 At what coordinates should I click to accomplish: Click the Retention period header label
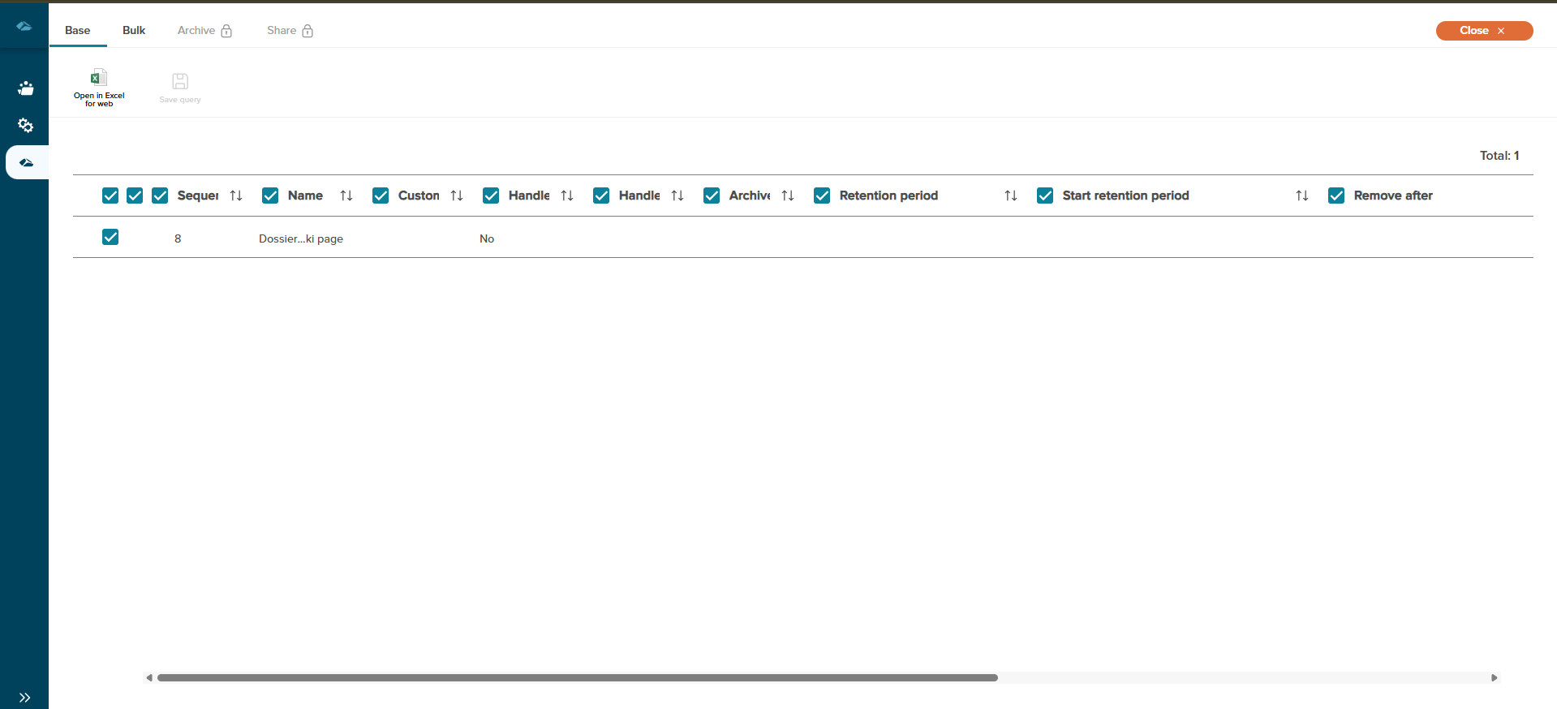coord(888,196)
